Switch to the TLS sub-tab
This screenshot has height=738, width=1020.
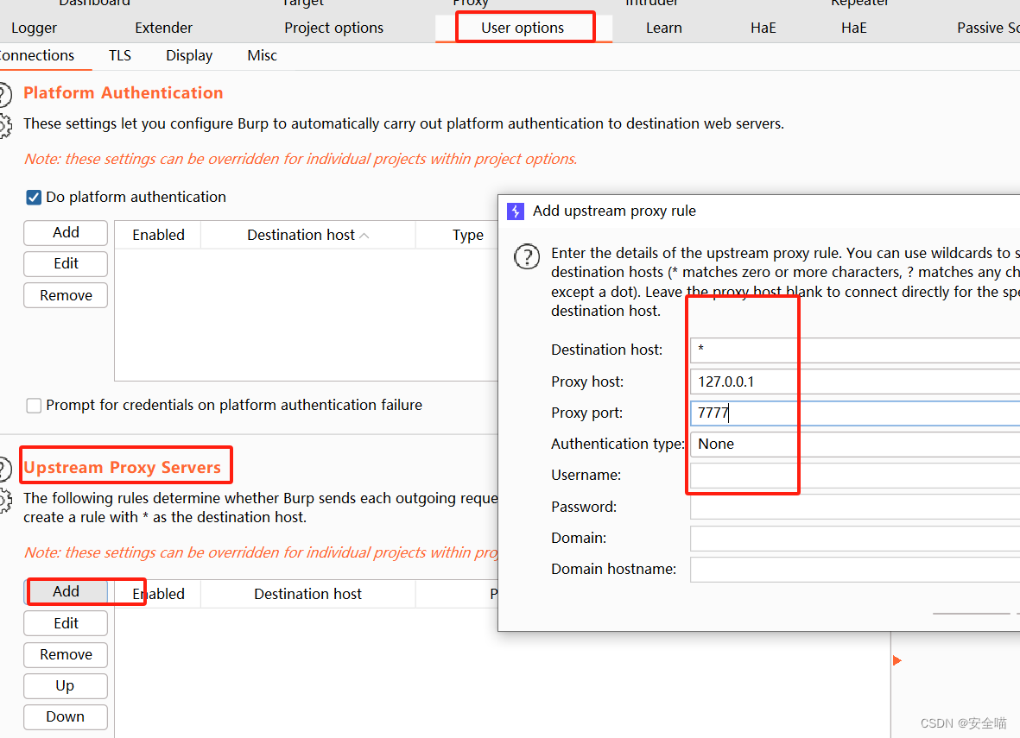click(x=120, y=56)
